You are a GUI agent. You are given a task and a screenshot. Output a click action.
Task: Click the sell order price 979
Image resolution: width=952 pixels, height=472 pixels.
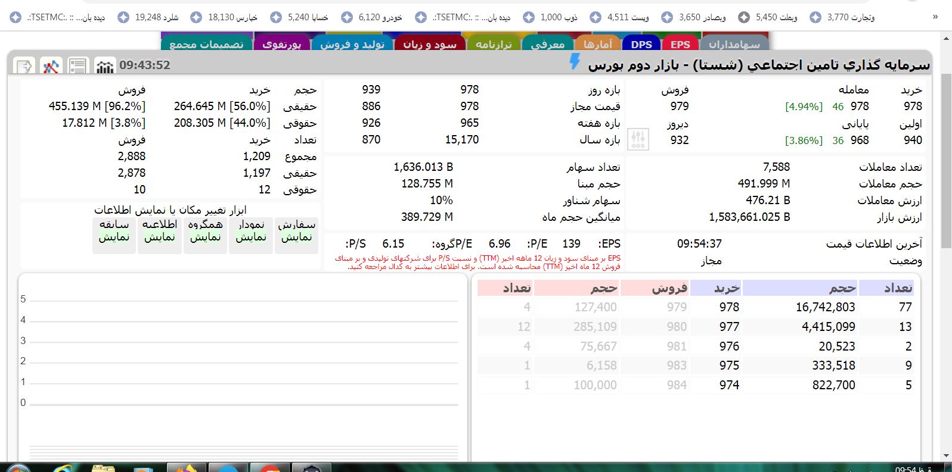click(677, 307)
